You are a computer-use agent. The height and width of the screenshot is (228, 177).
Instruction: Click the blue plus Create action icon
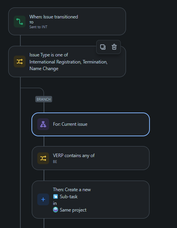click(43, 199)
